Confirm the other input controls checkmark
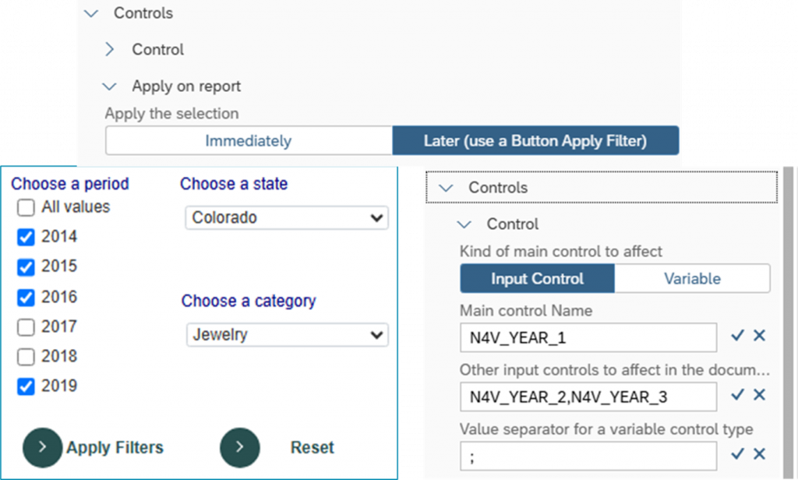Screen dimensions: 798x480 (x=738, y=395)
